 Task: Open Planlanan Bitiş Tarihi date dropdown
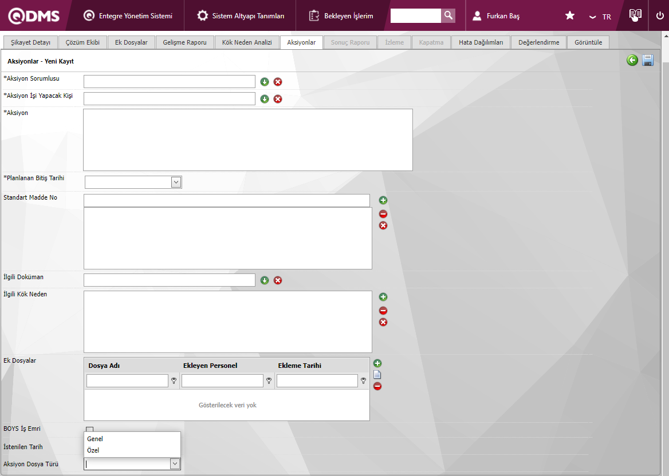[176, 182]
